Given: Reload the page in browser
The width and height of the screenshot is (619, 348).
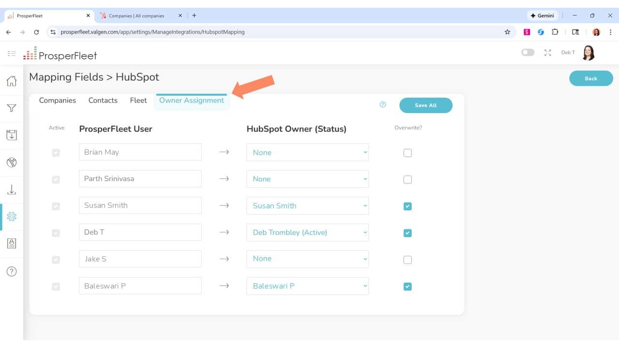Looking at the screenshot, I should point(36,32).
